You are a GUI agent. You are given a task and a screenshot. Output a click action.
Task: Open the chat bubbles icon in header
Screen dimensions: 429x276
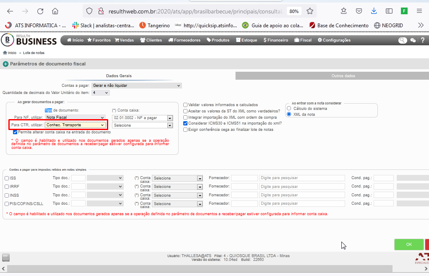tap(413, 40)
